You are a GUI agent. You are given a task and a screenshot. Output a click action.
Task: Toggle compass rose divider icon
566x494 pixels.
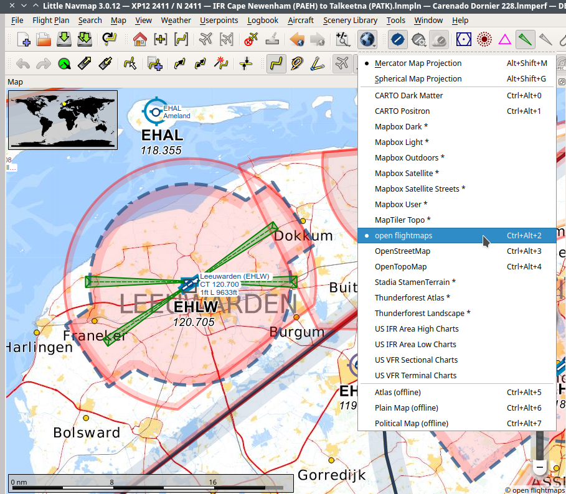[x=318, y=64]
